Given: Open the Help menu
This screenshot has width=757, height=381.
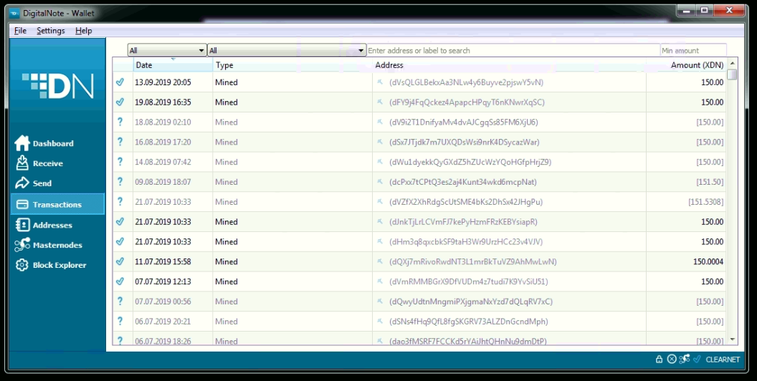Looking at the screenshot, I should point(84,31).
